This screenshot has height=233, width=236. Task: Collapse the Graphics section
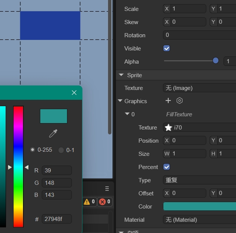120,101
